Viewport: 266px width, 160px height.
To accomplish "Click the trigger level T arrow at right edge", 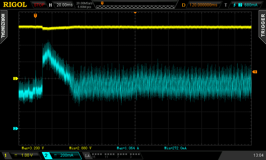I will click(255, 72).
